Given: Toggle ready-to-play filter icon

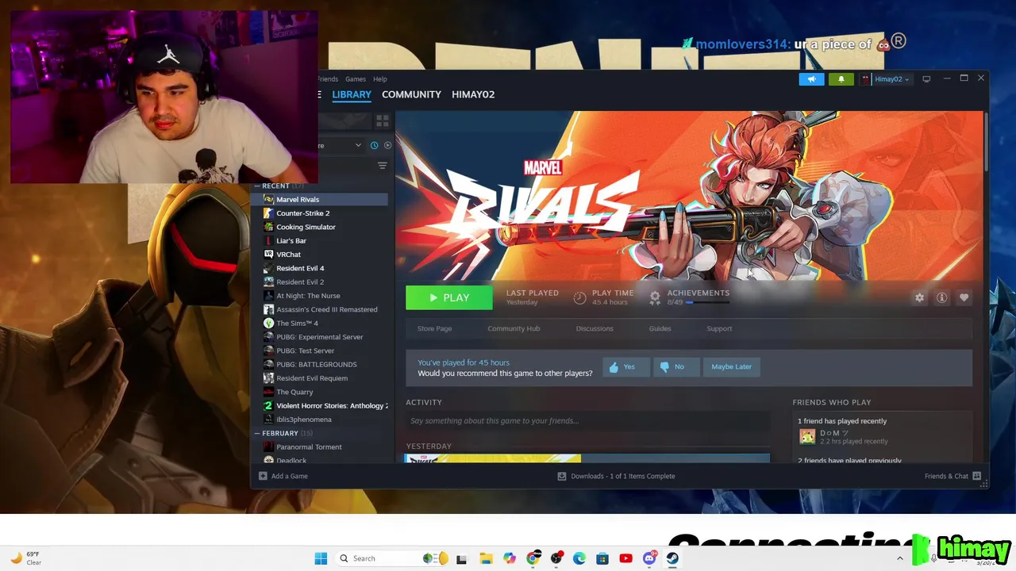Looking at the screenshot, I should click(387, 145).
